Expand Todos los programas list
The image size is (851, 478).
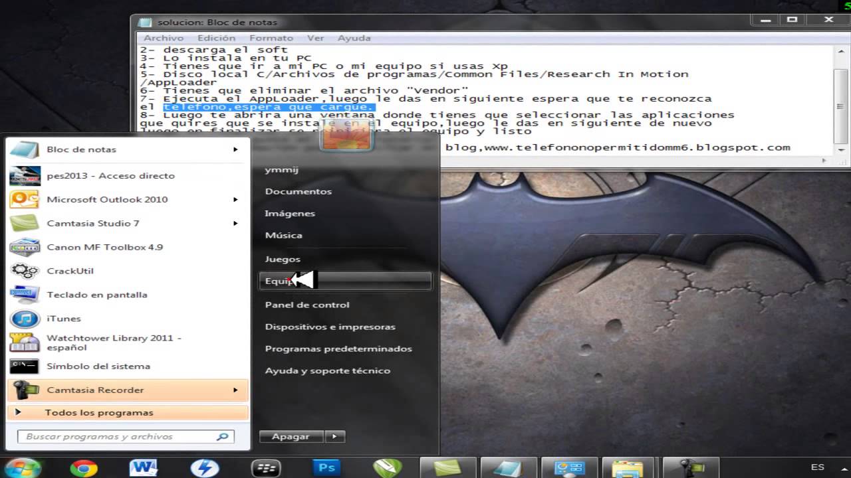(128, 412)
